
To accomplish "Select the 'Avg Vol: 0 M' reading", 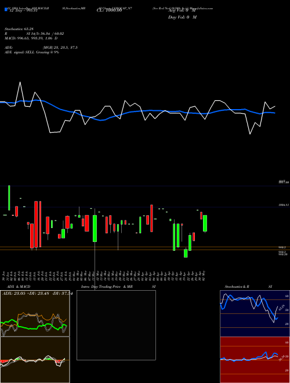I will tap(182, 10).
